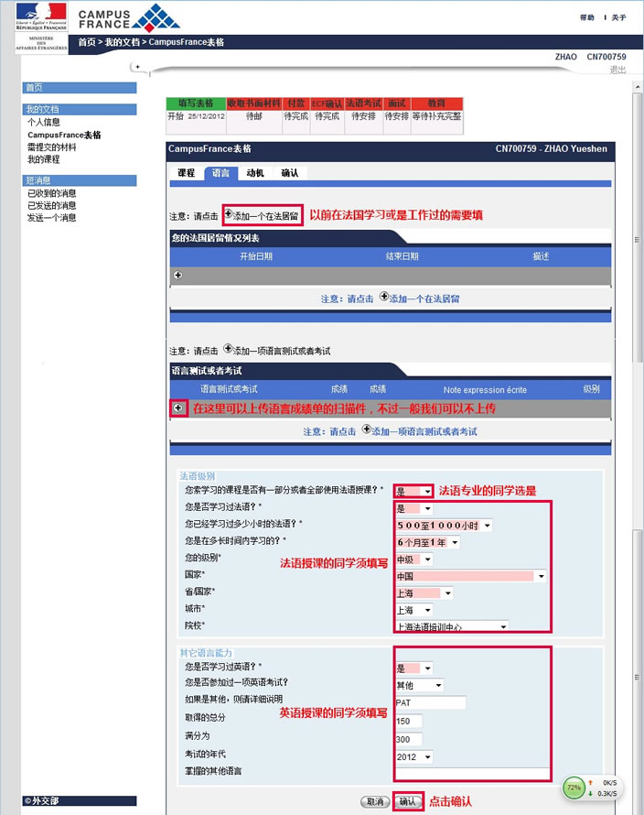Image resolution: width=644 pixels, height=815 pixels.
Task: Switch to the 语言 tab
Action: pos(220,173)
